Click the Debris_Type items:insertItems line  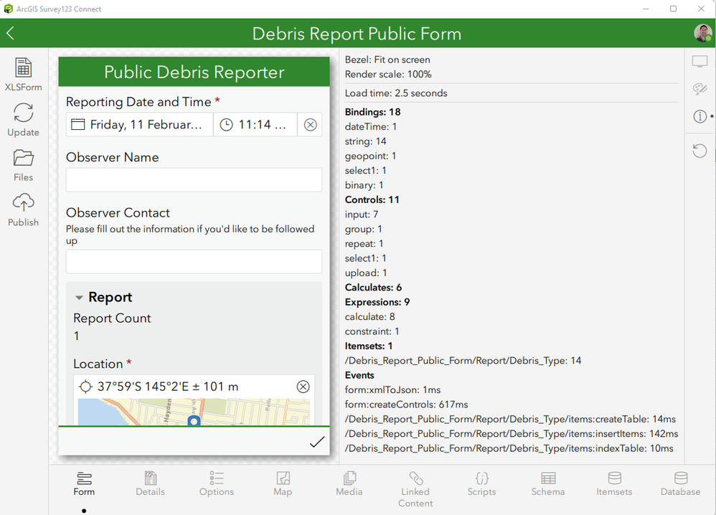click(x=512, y=433)
